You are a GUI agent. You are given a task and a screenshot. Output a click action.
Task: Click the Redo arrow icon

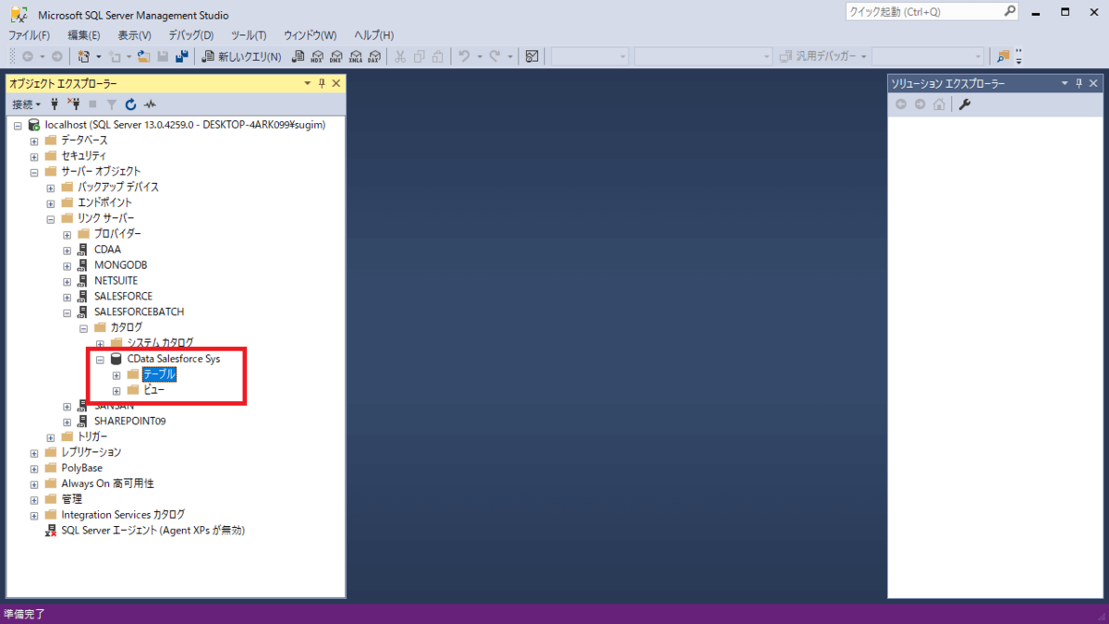pos(495,56)
